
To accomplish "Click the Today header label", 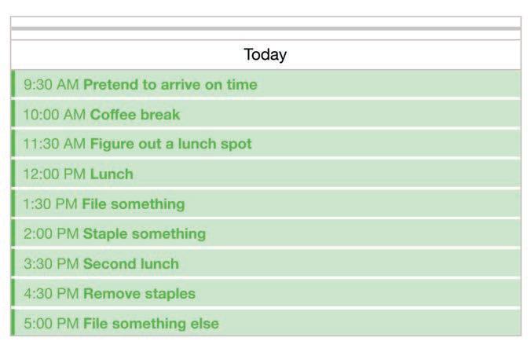I will [265, 55].
